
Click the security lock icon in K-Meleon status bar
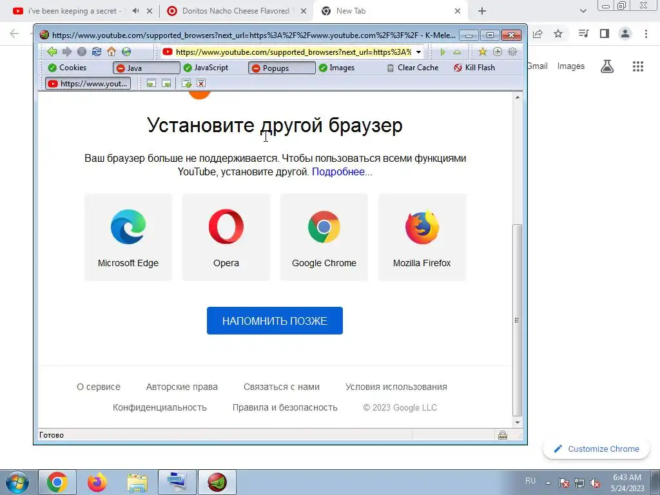(x=503, y=435)
